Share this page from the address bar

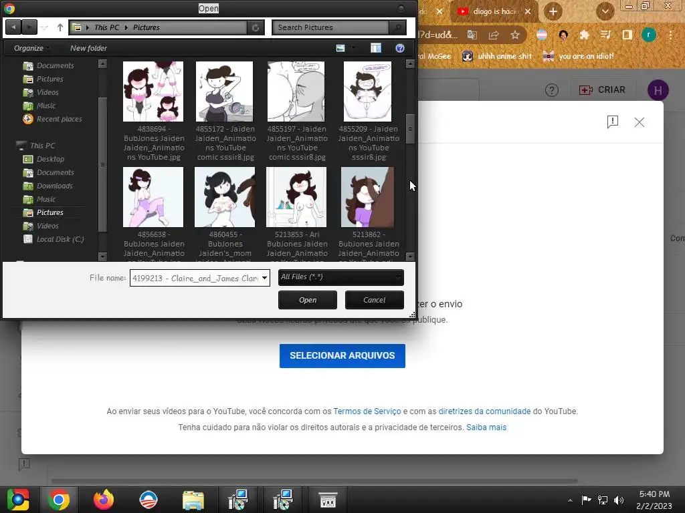[x=494, y=35]
